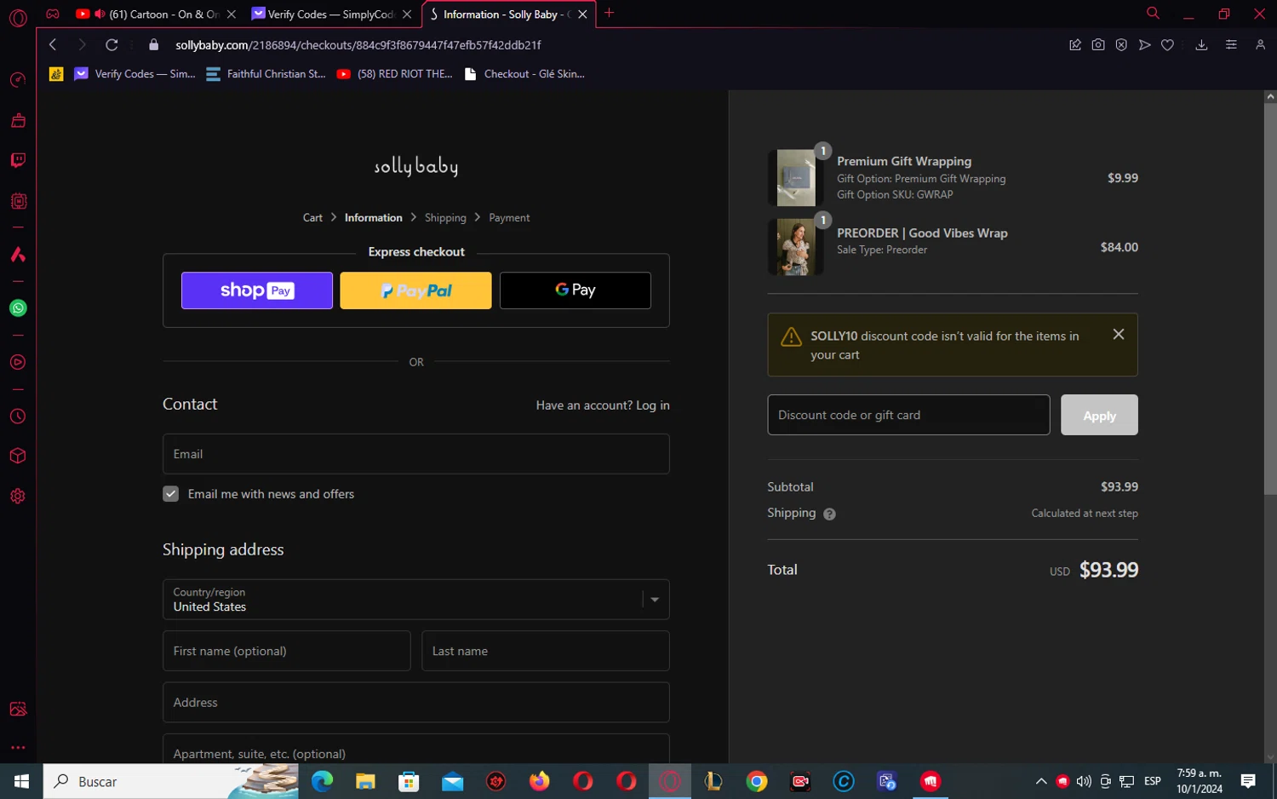Open WhatsApp in the sidebar

coord(18,308)
